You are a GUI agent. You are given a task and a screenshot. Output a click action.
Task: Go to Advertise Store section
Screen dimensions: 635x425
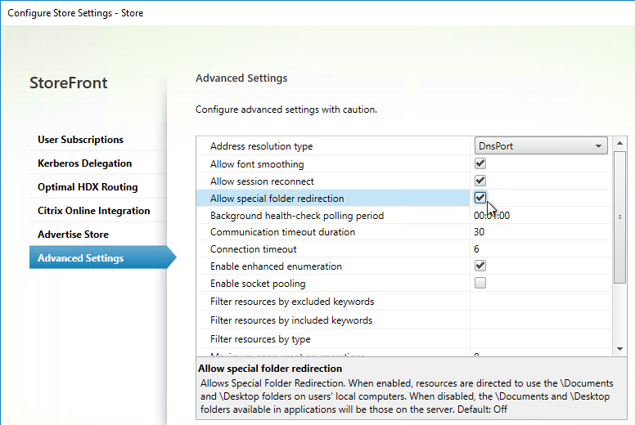tap(73, 235)
